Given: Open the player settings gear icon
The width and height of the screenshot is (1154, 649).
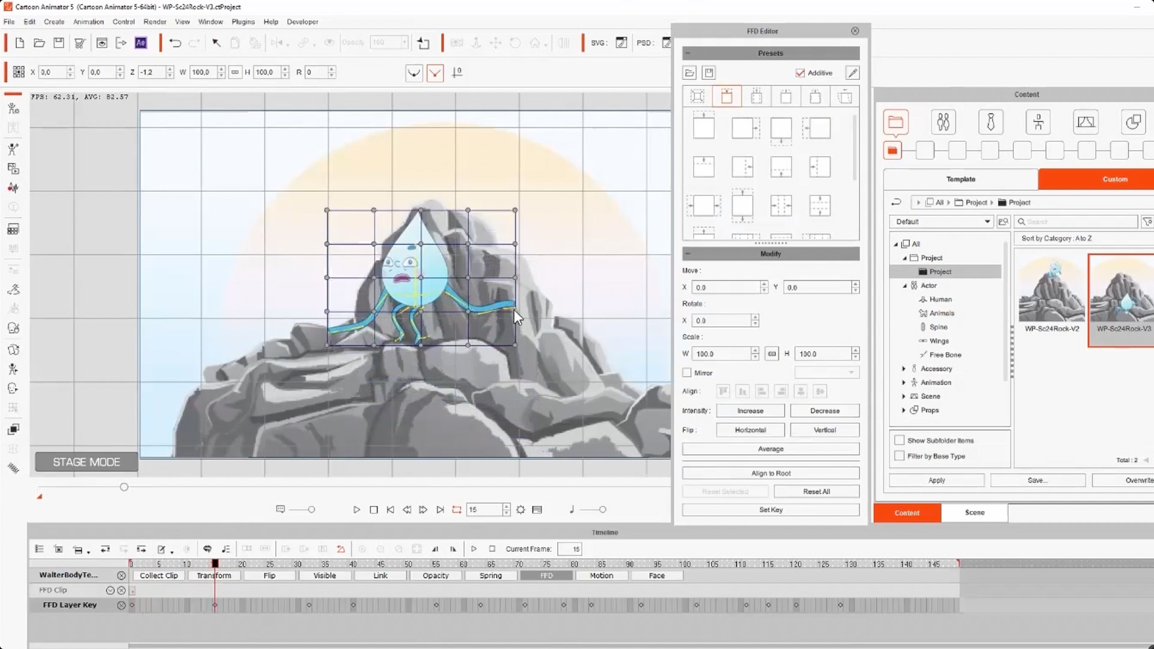Looking at the screenshot, I should (521, 510).
